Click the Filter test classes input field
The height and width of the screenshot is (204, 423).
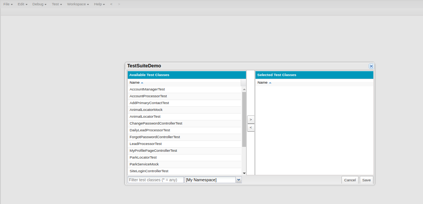[156, 180]
